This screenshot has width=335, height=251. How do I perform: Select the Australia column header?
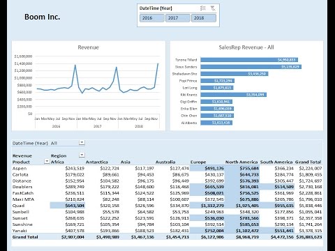pos(165,162)
